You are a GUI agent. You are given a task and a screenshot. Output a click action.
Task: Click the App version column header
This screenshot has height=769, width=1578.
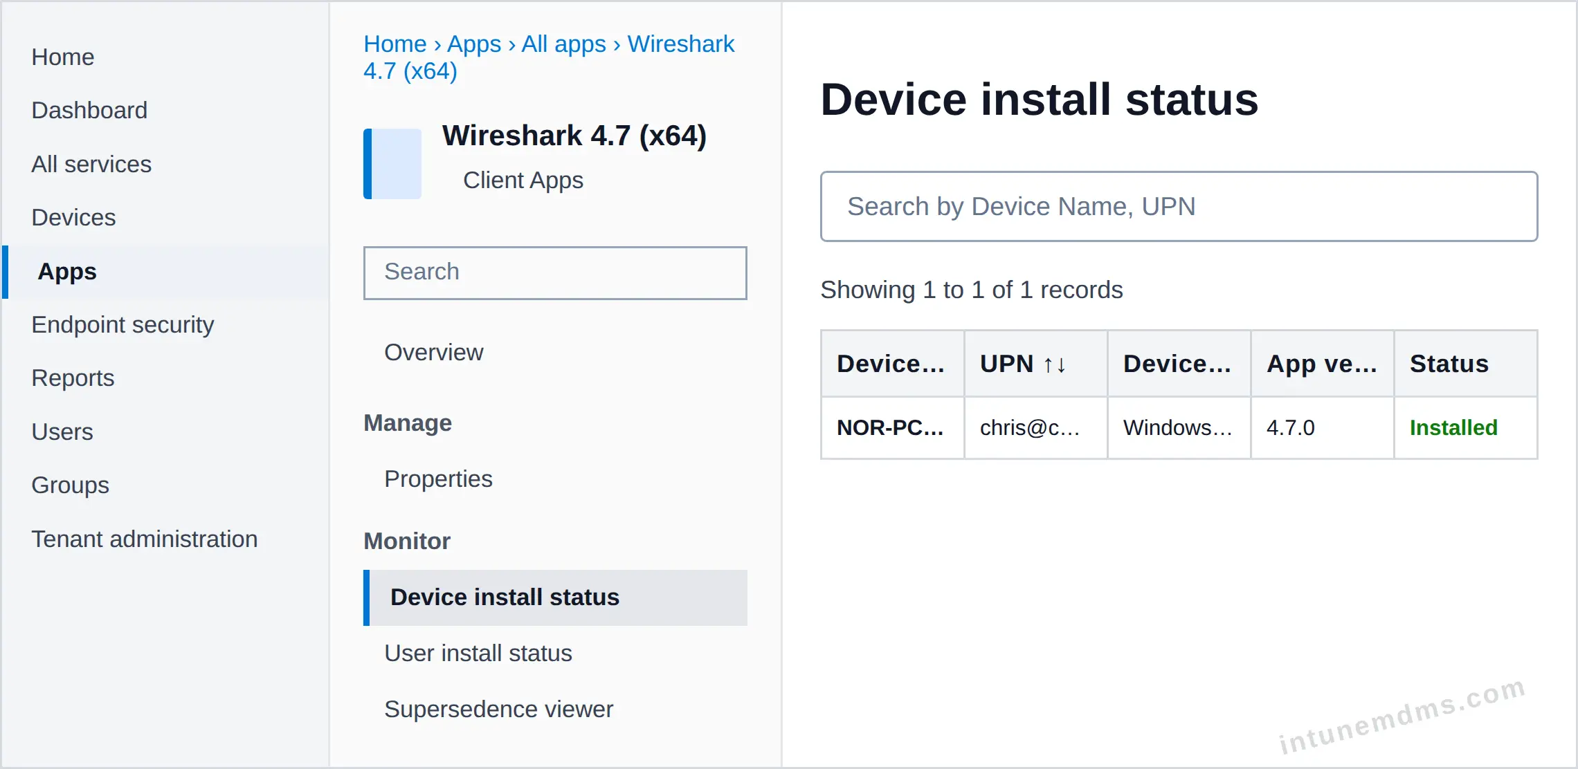[1323, 364]
